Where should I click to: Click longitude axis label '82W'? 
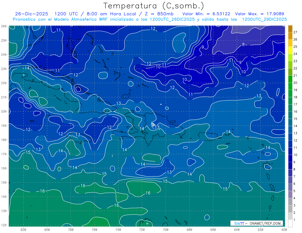tap(23, 229)
